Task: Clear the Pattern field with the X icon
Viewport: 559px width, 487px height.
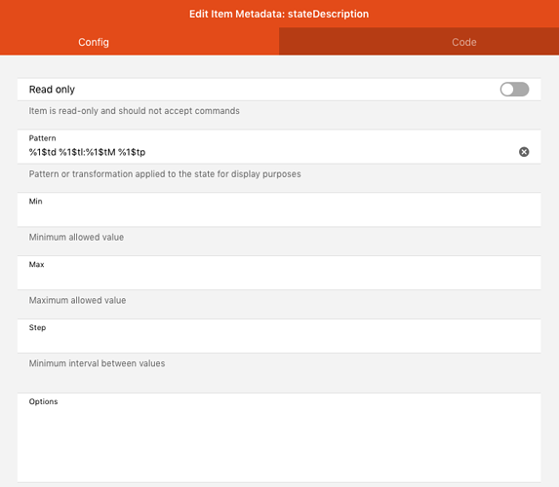Action: (524, 152)
